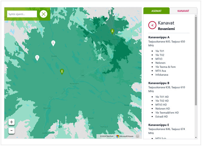Select the green tower marker near Ala-Nampa
The width and height of the screenshot is (202, 146).
(x=112, y=32)
